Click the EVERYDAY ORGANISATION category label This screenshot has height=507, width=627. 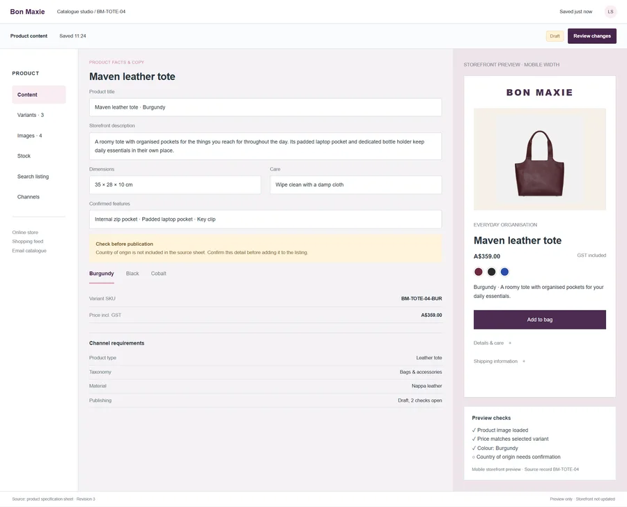coord(506,225)
